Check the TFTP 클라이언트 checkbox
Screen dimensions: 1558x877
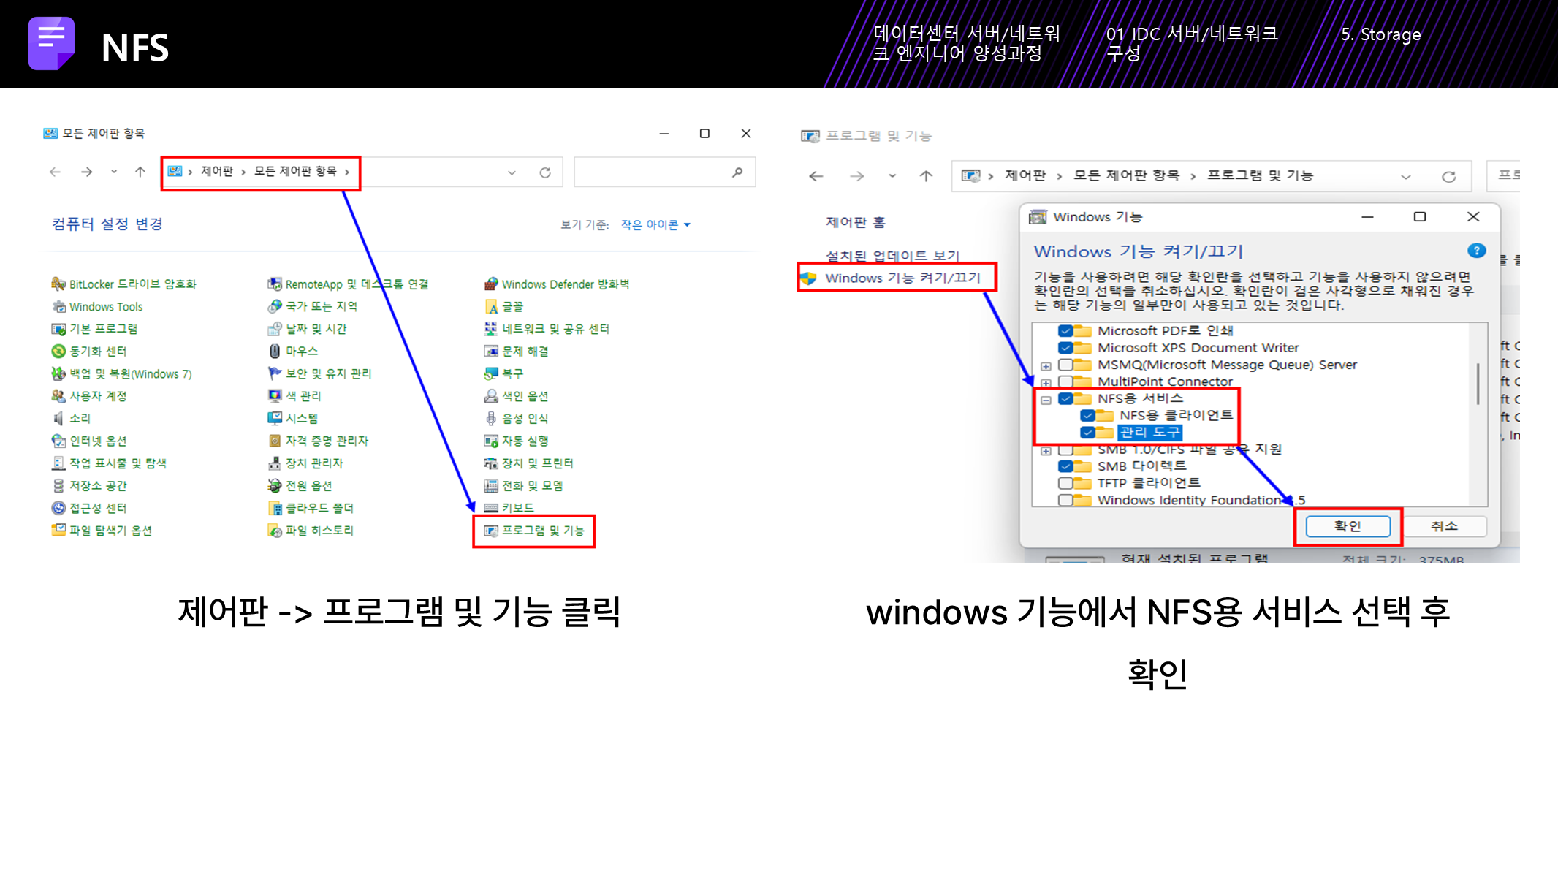coord(1065,483)
